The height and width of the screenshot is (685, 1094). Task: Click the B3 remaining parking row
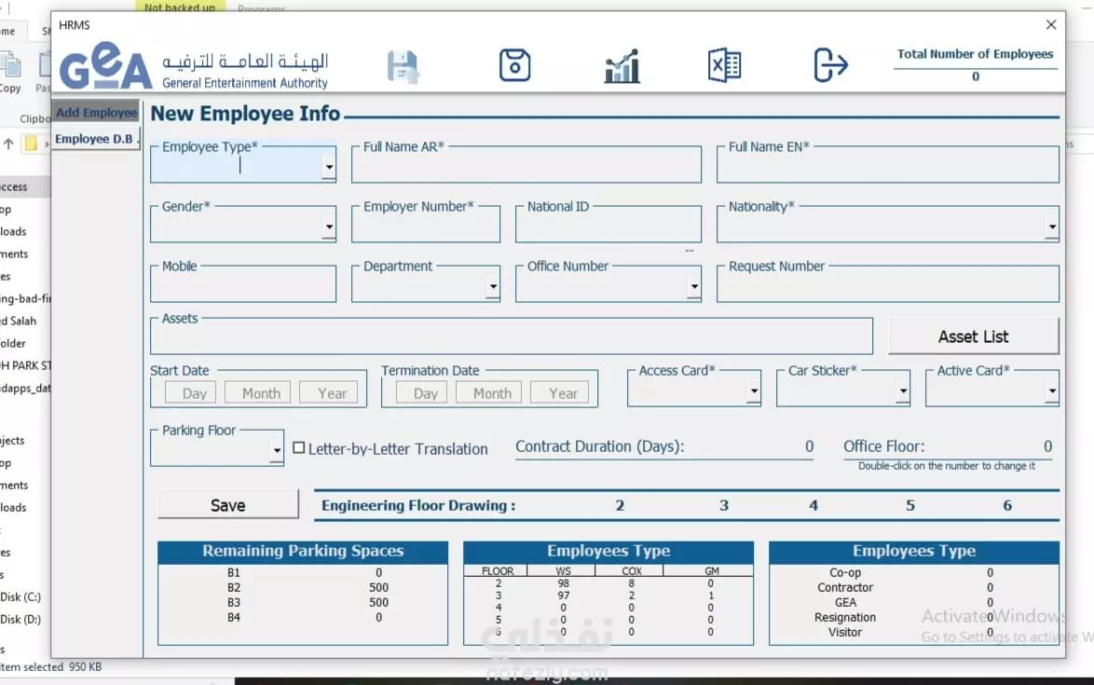(x=303, y=602)
